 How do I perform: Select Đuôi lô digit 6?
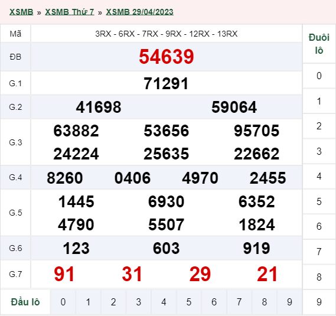319,227
